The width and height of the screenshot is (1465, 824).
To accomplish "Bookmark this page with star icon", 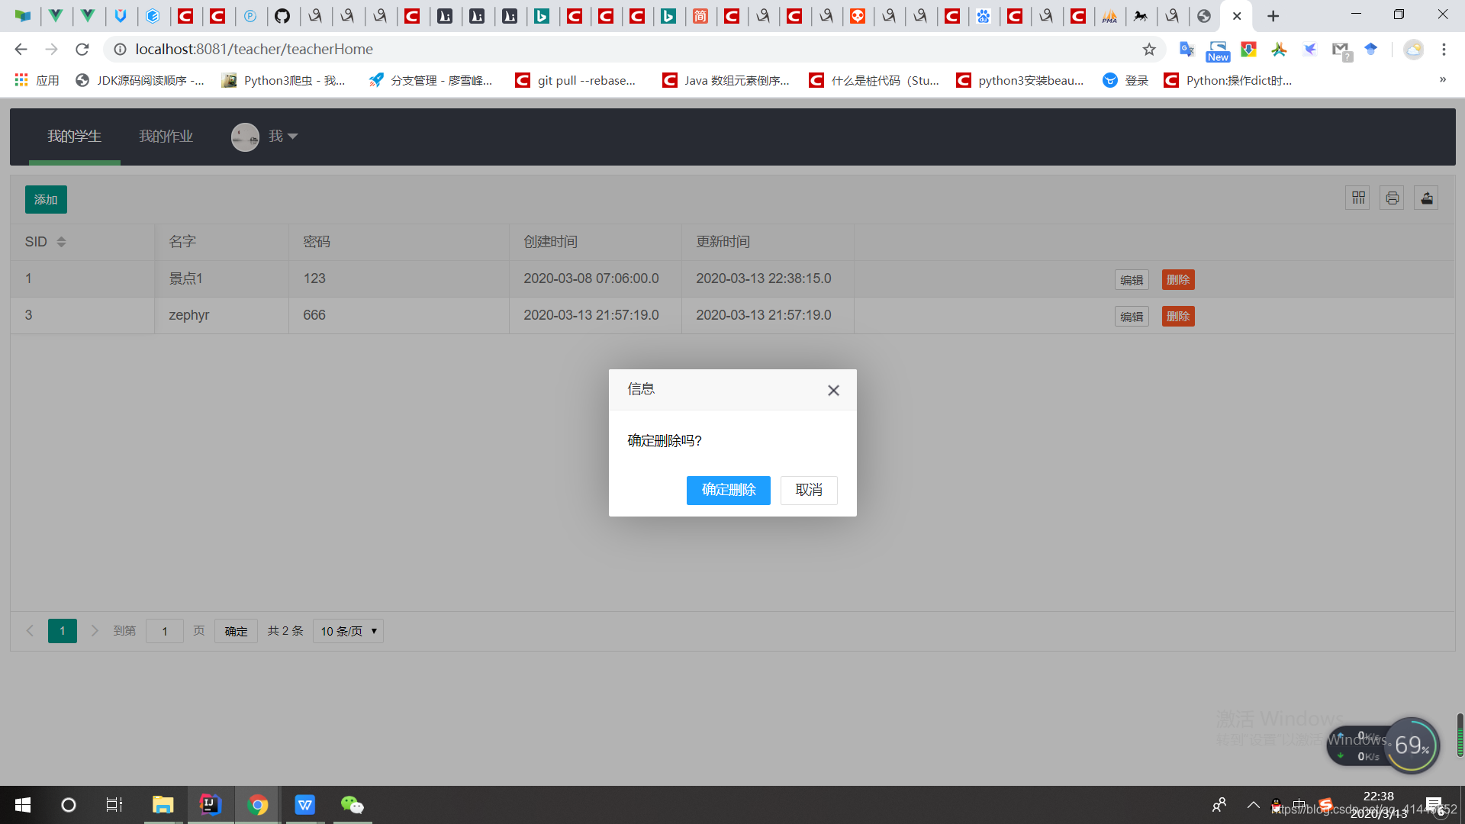I will (1149, 50).
